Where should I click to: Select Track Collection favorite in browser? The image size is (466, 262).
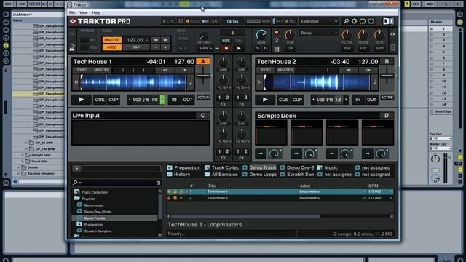[x=221, y=167]
